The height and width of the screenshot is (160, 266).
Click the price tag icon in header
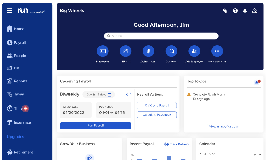point(225,11)
